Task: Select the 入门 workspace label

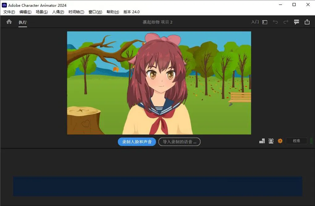Action: (255, 22)
